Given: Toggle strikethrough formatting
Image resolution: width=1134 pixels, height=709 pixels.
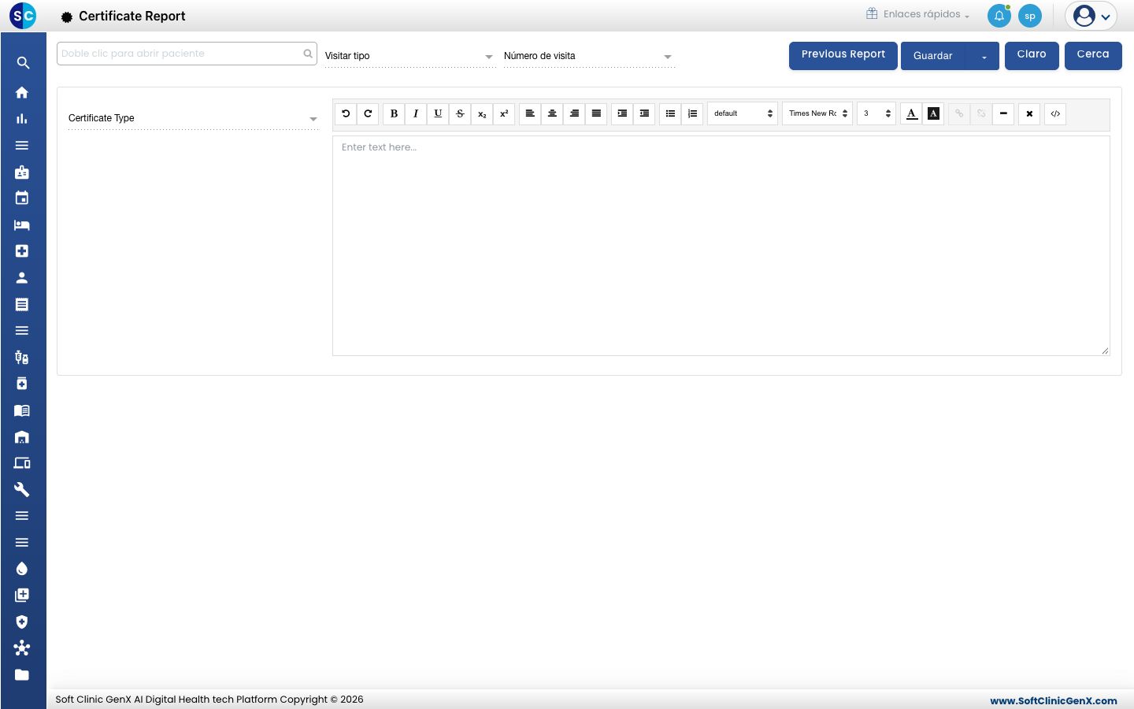Looking at the screenshot, I should point(460,113).
